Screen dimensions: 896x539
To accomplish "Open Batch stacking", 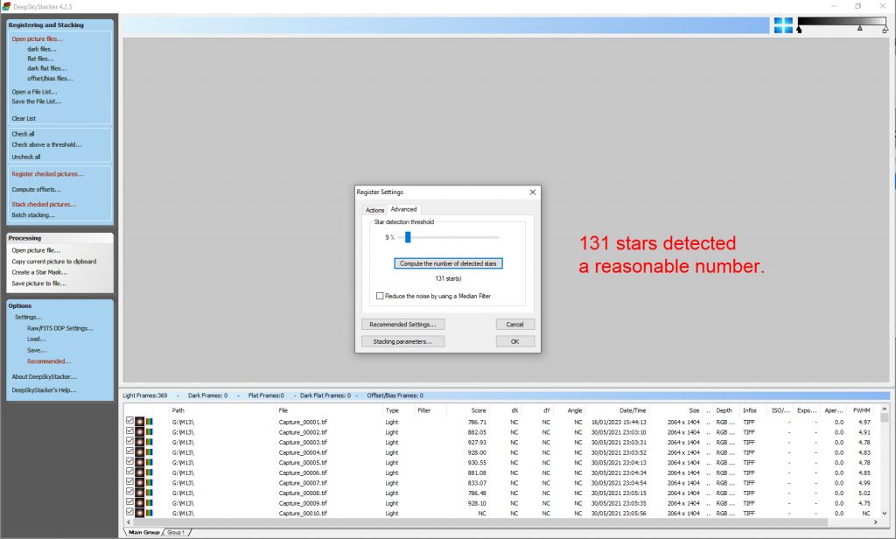I will pyautogui.click(x=33, y=215).
